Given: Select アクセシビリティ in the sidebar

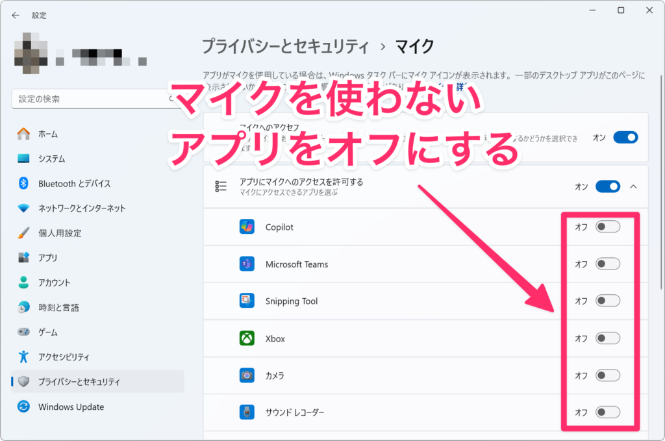Looking at the screenshot, I should pyautogui.click(x=97, y=357).
